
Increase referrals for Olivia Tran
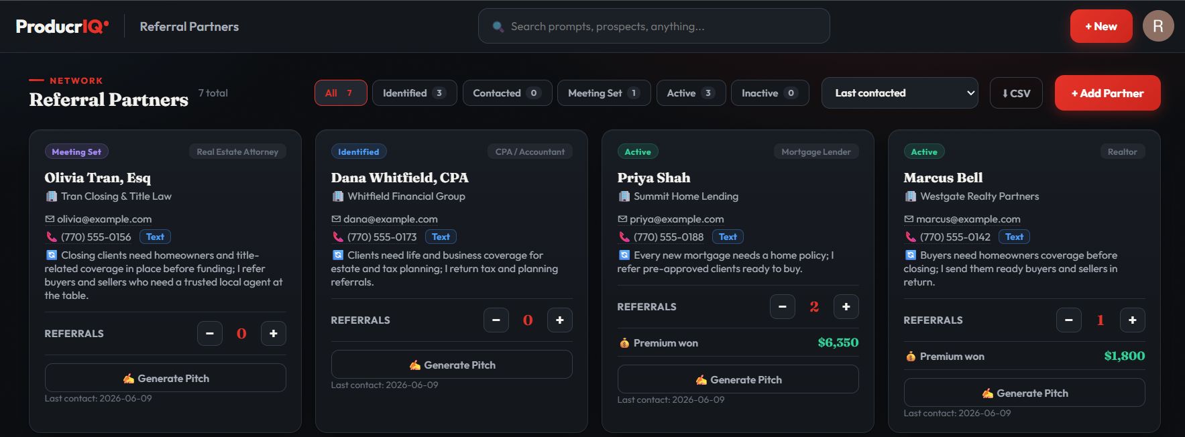274,333
